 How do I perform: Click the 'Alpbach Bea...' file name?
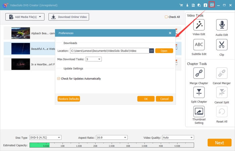click(43, 33)
